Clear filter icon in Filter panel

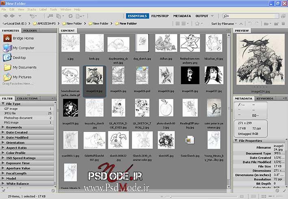point(53,190)
